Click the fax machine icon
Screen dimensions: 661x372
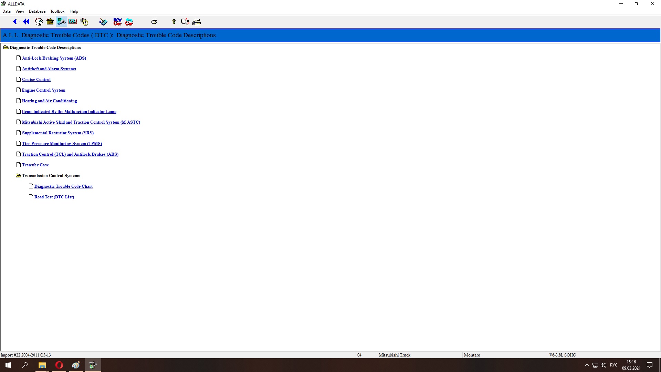[197, 22]
